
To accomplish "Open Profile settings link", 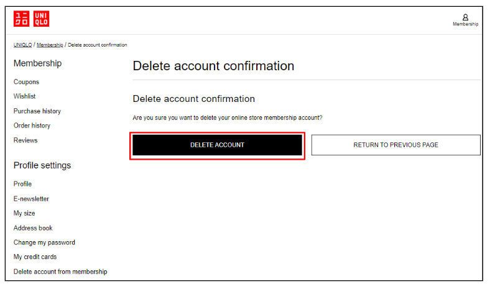I will [x=22, y=184].
